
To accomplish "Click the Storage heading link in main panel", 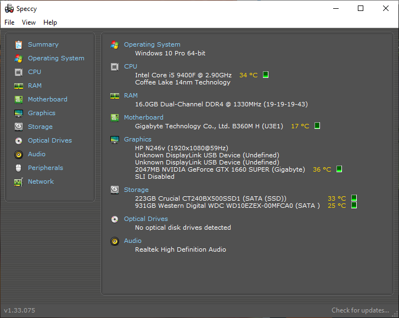I will point(136,190).
